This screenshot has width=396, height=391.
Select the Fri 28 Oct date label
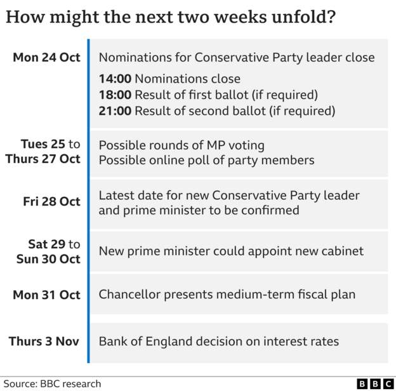52,202
